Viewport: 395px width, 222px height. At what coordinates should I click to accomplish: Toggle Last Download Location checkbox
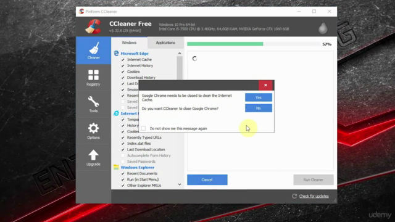tap(123, 149)
